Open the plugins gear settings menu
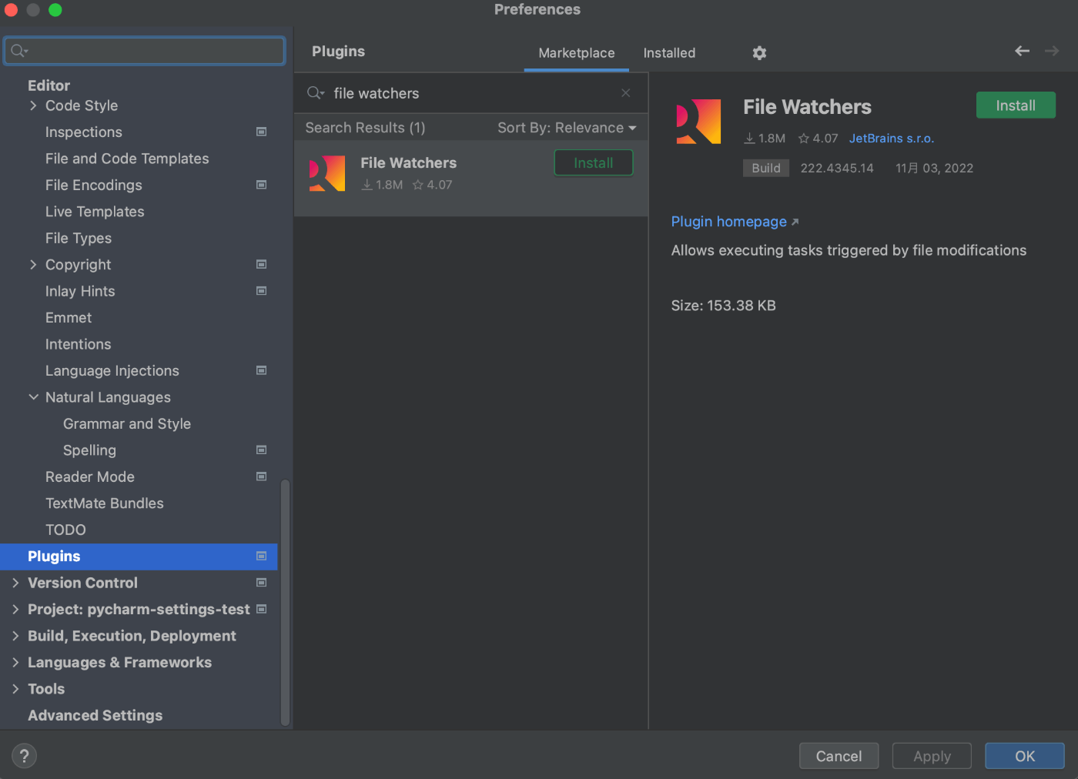The width and height of the screenshot is (1078, 779). [x=759, y=52]
